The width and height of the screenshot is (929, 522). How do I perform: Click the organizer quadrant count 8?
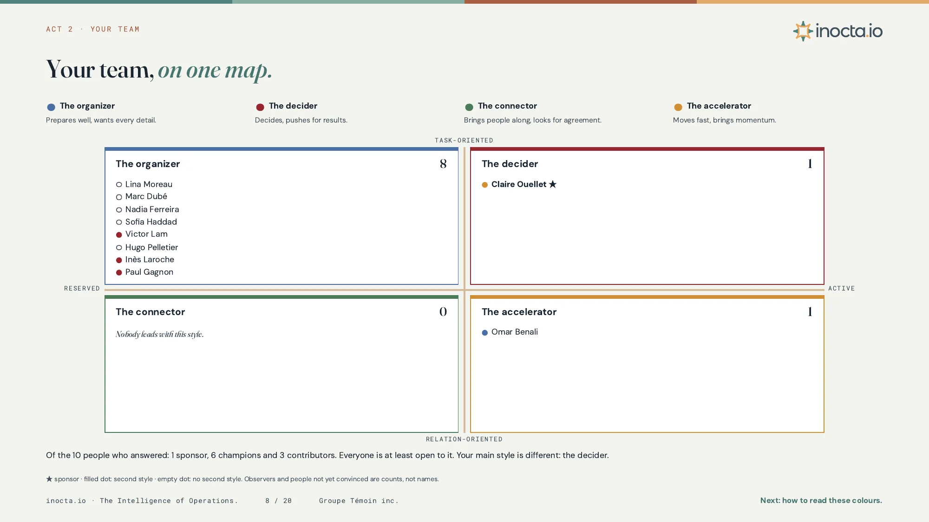pyautogui.click(x=443, y=164)
